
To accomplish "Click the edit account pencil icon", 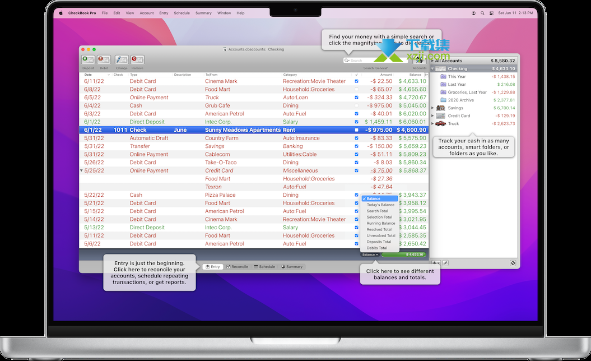I will pos(445,263).
